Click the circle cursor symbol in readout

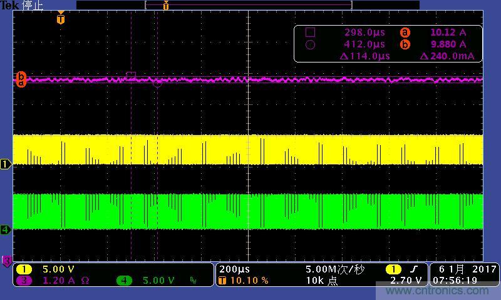tap(310, 44)
